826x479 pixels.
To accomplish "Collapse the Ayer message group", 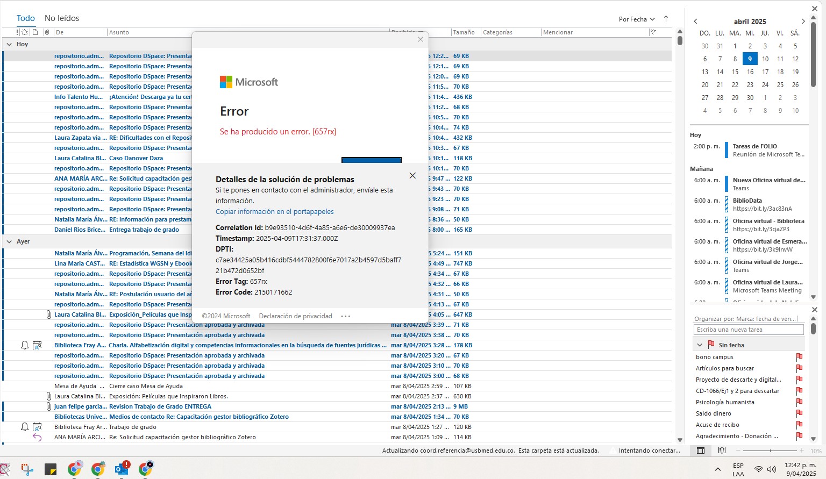I will [x=9, y=241].
